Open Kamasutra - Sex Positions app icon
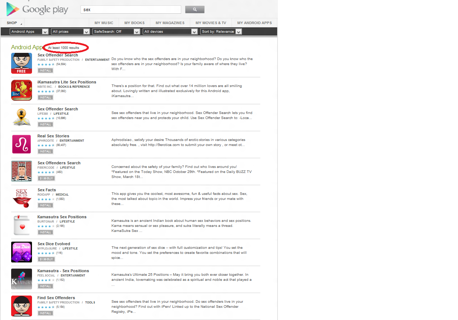The height and width of the screenshot is (320, 458). point(22,279)
